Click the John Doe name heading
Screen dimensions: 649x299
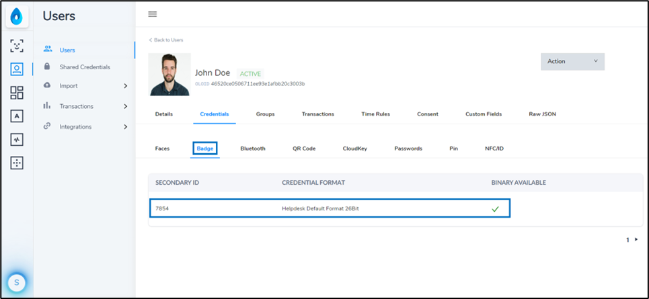[x=213, y=73]
